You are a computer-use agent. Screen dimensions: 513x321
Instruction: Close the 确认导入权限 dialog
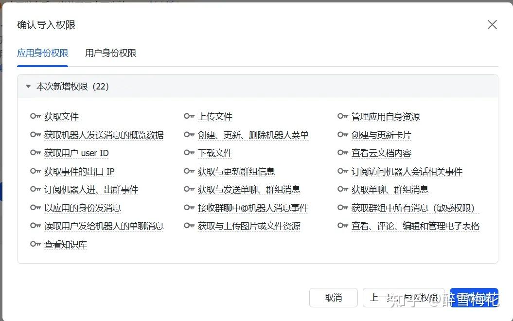pyautogui.click(x=492, y=25)
